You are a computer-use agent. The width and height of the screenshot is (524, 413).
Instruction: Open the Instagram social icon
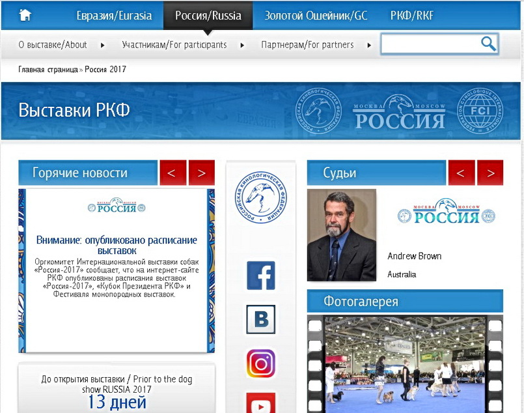click(261, 363)
